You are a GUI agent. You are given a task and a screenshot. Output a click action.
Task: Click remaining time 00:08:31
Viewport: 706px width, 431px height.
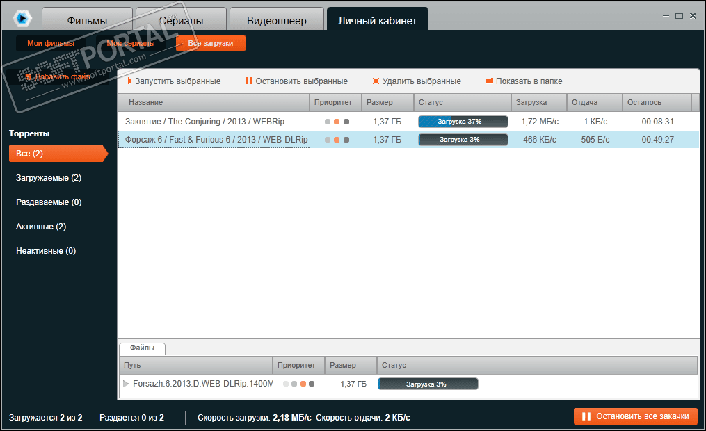pyautogui.click(x=657, y=122)
